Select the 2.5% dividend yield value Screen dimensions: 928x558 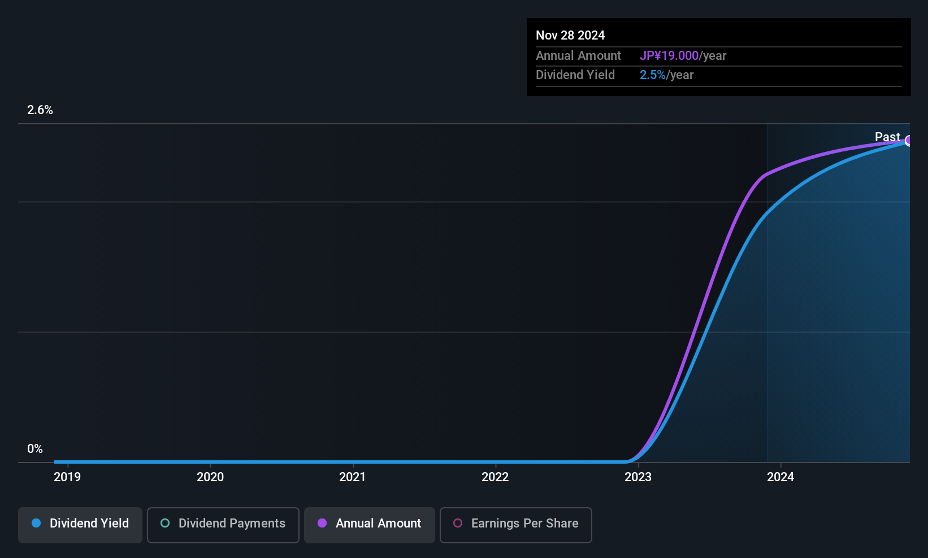pos(653,75)
